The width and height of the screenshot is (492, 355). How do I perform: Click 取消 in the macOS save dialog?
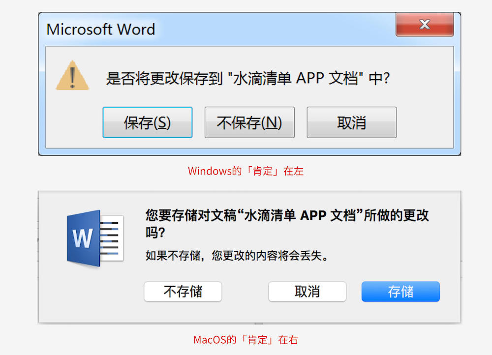tap(307, 292)
